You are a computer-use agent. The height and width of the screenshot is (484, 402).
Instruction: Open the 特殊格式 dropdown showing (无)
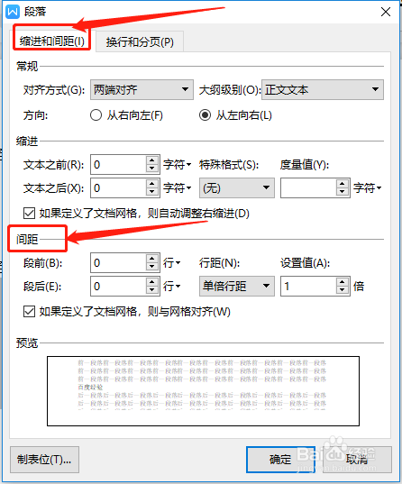coord(237,187)
